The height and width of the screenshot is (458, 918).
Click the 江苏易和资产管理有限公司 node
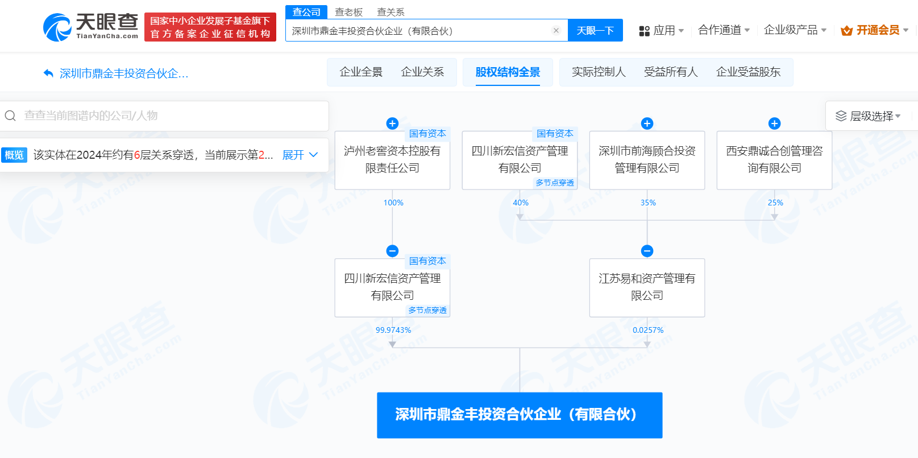(x=647, y=287)
